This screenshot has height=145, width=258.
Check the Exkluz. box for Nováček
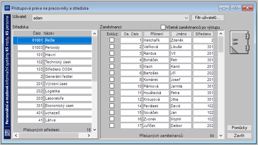pos(112,112)
